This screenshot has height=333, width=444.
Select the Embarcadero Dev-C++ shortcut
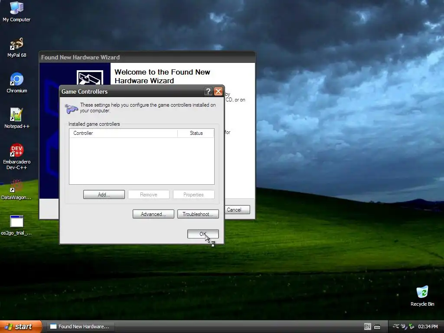(17, 156)
